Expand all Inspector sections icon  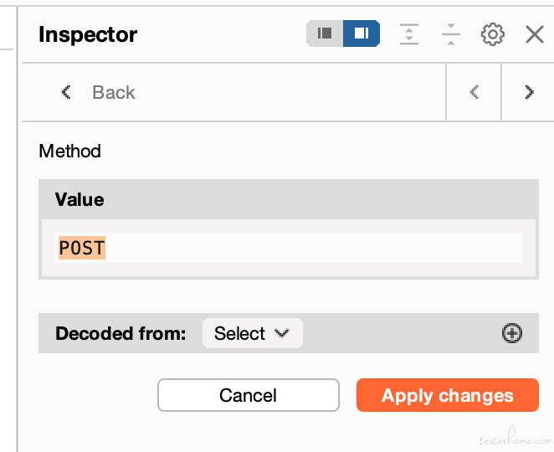pyautogui.click(x=409, y=34)
